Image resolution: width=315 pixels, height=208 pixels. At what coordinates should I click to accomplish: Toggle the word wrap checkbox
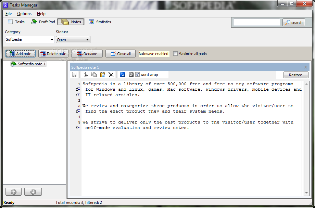[137, 75]
